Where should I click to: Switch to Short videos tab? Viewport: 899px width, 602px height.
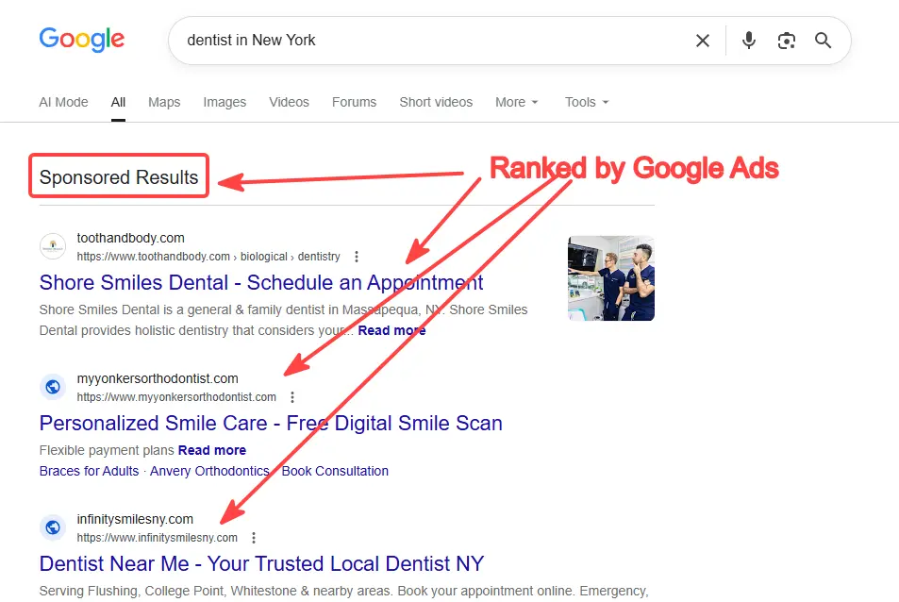pyautogui.click(x=436, y=102)
